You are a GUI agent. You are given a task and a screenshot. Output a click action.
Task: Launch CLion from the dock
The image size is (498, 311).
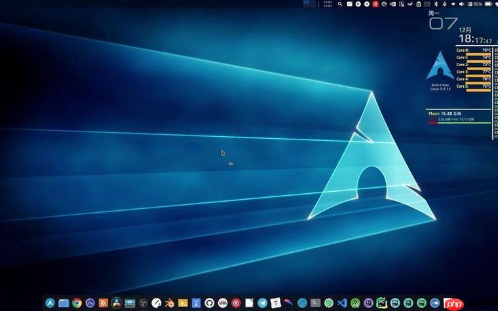408,303
